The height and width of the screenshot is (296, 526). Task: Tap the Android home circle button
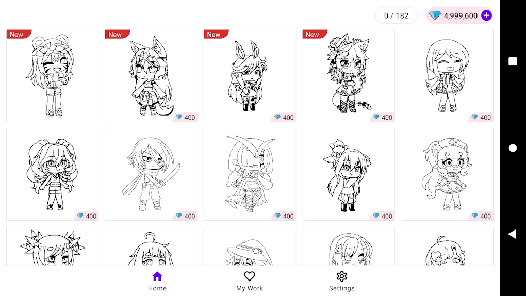click(x=513, y=148)
